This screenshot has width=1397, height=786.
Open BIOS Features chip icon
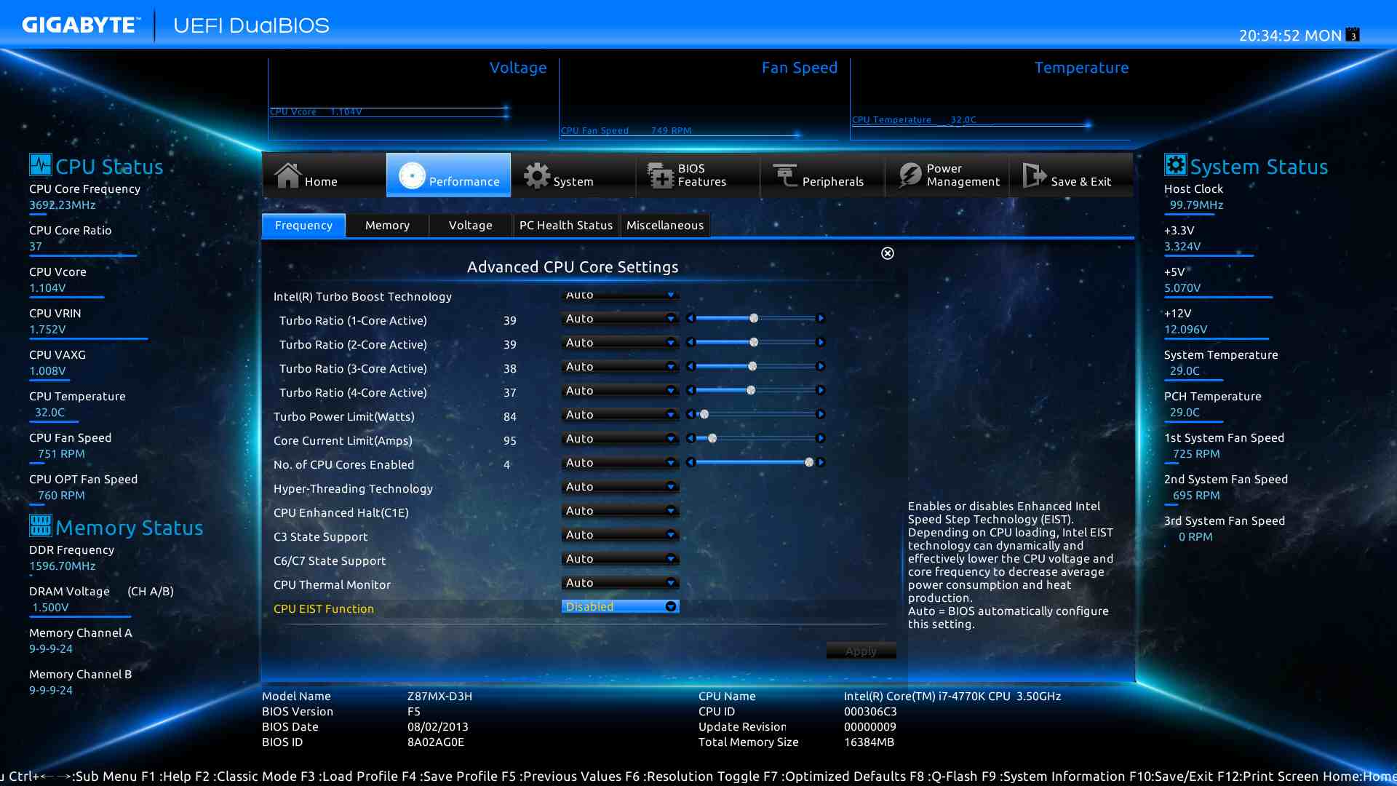pos(661,175)
